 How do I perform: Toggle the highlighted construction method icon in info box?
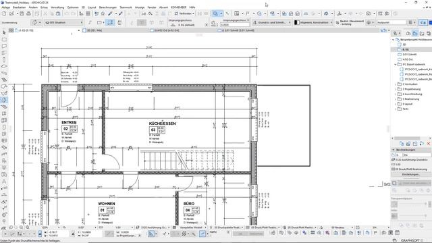click(x=142, y=22)
